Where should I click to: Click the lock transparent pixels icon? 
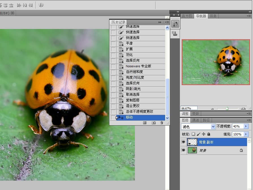[x=193, y=134]
